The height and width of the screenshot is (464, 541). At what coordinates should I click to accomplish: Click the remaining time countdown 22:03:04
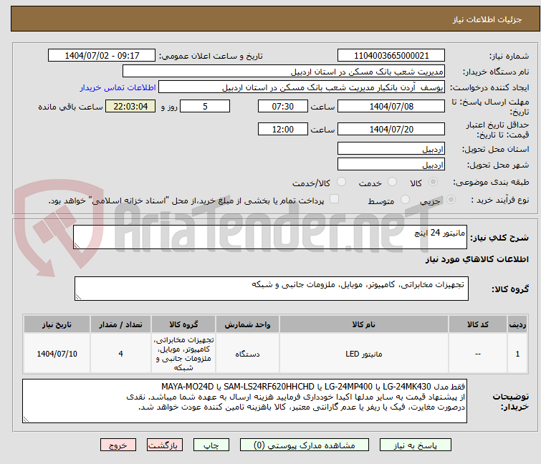(130, 106)
